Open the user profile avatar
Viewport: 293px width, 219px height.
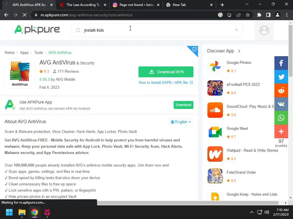pyautogui.click(x=264, y=30)
